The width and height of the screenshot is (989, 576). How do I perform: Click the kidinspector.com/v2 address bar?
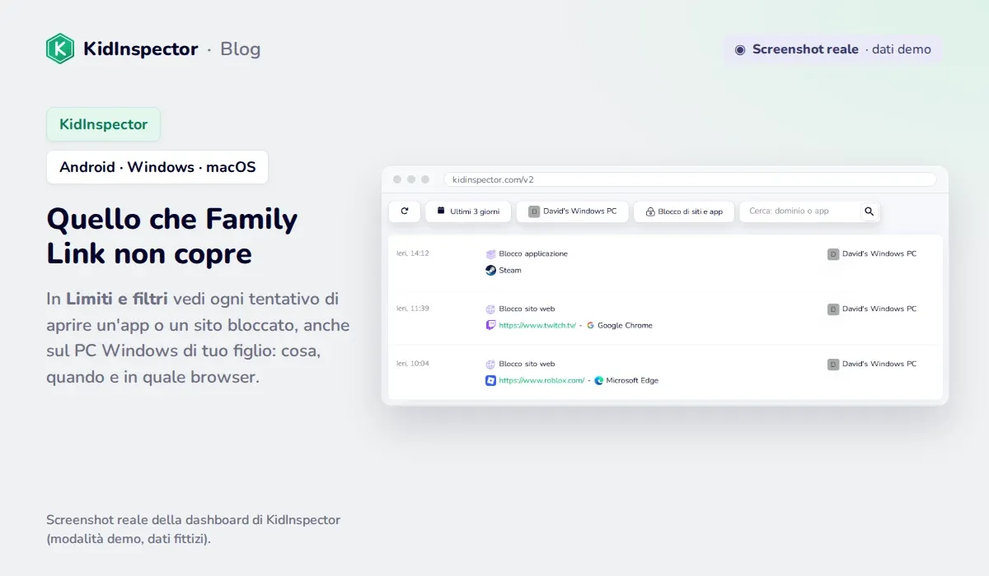coord(690,179)
